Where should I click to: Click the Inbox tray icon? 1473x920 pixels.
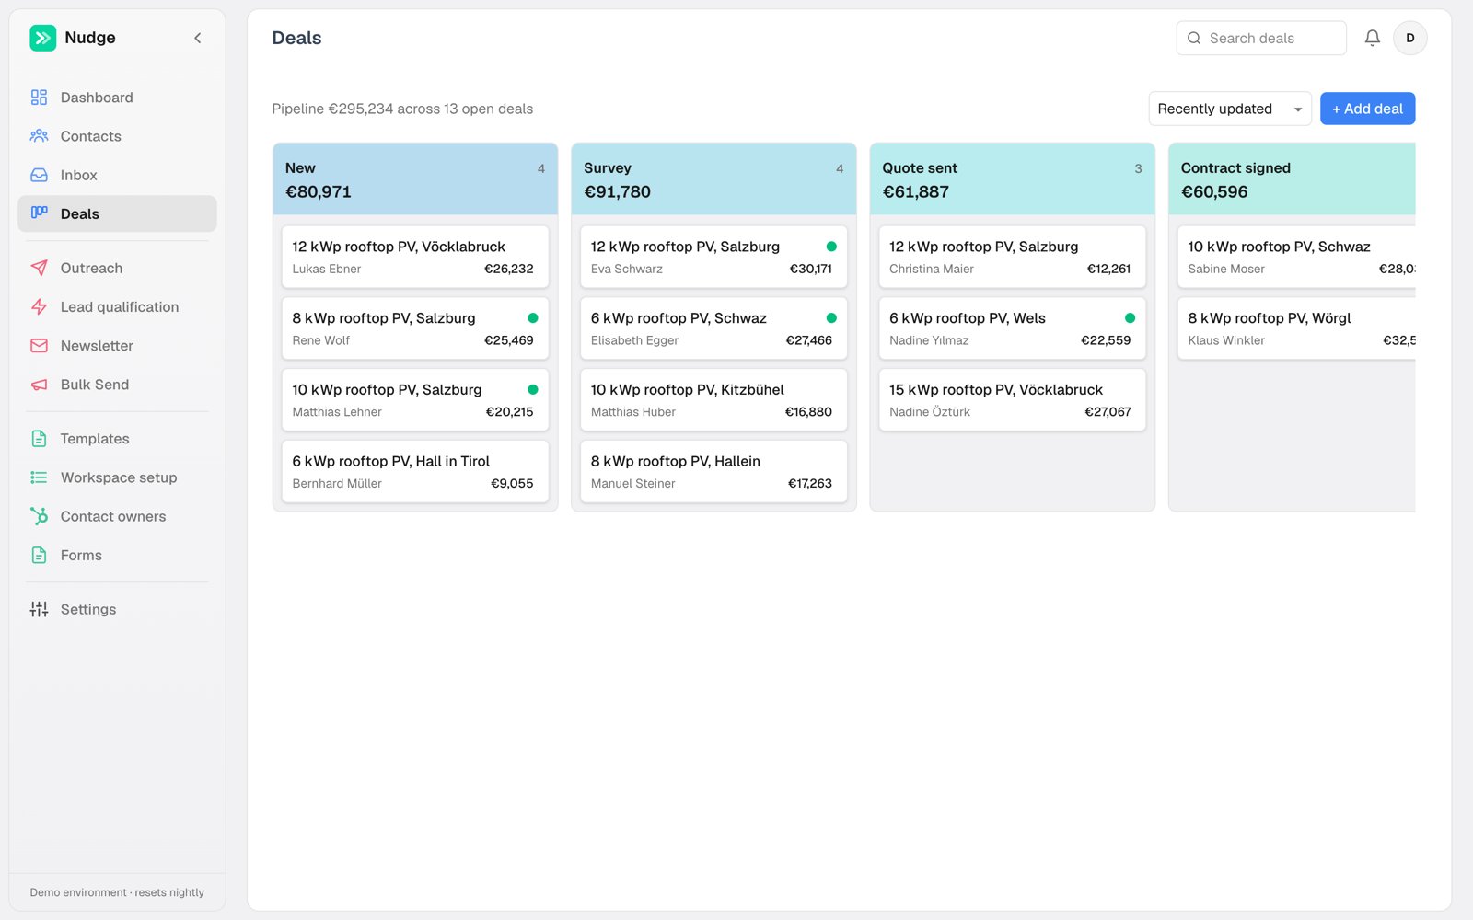[39, 175]
